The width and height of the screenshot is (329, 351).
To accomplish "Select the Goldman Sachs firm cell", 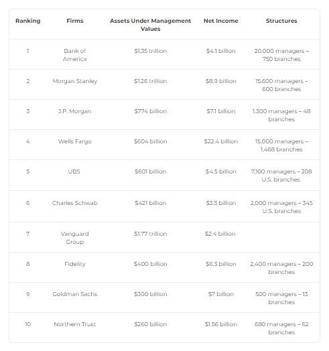I will 75,294.
